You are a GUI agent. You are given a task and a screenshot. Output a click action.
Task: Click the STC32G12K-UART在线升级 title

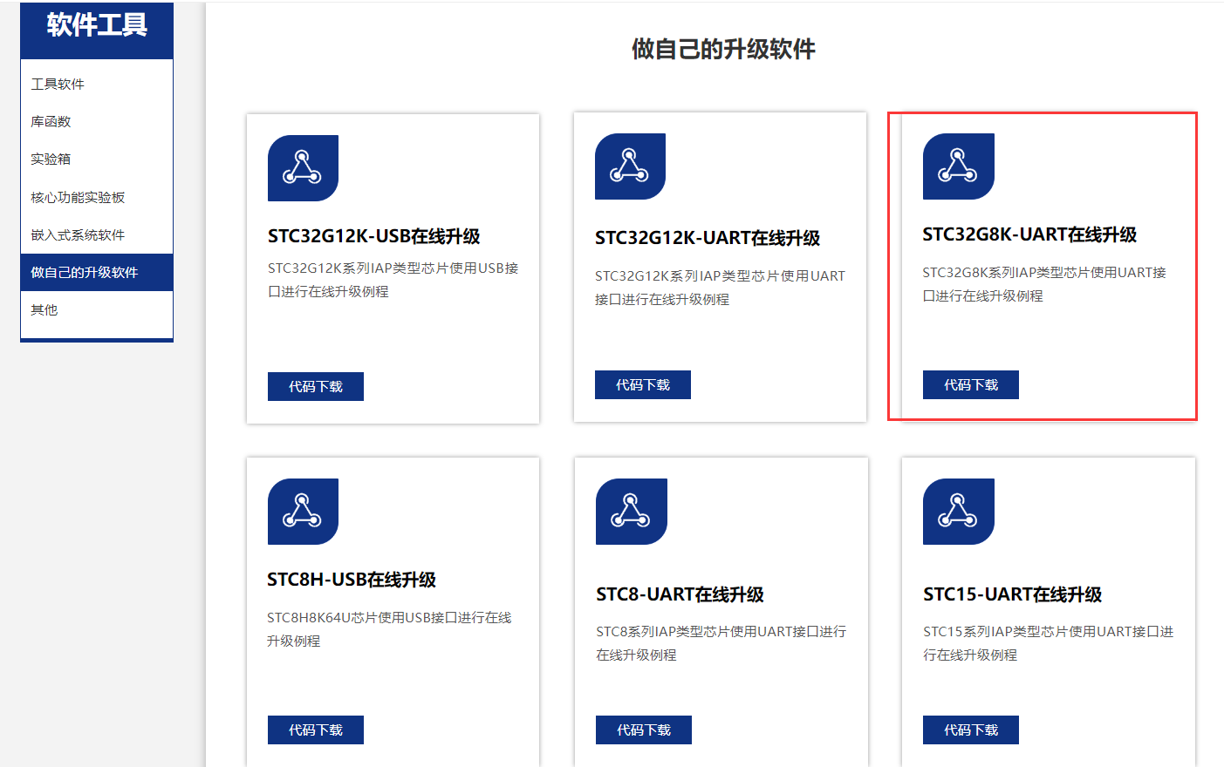[708, 238]
